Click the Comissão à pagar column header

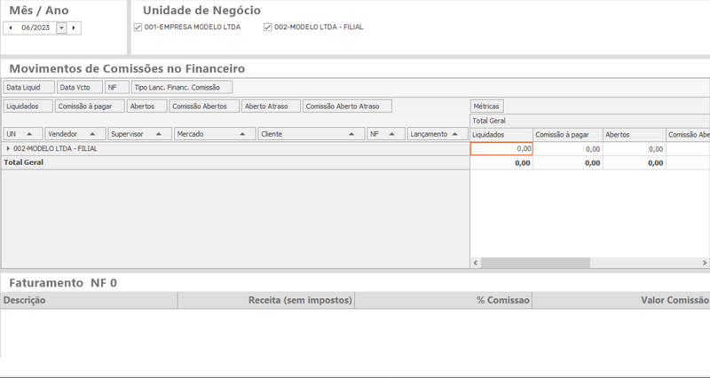568,135
